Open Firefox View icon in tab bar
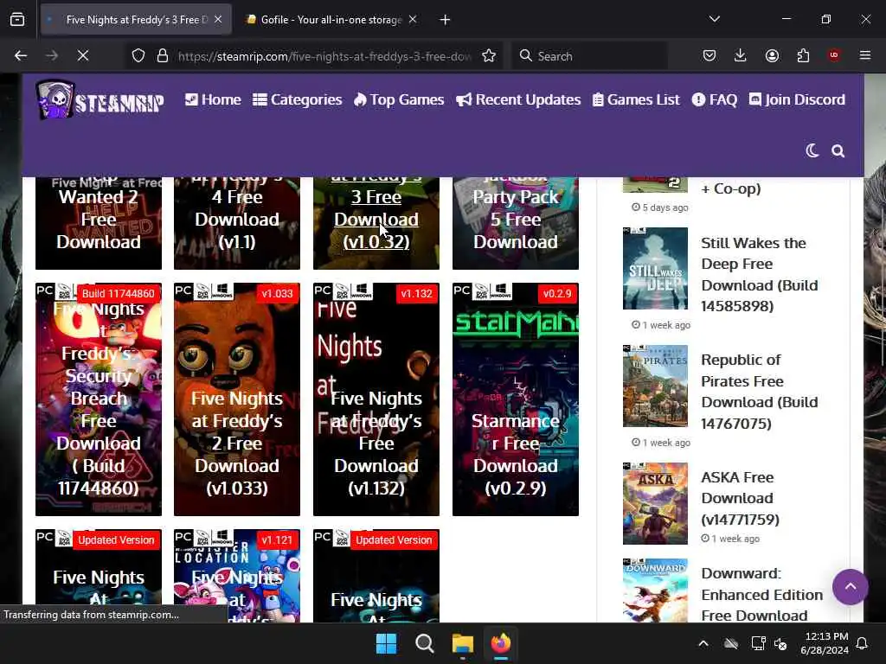The image size is (886, 664). coord(17,20)
